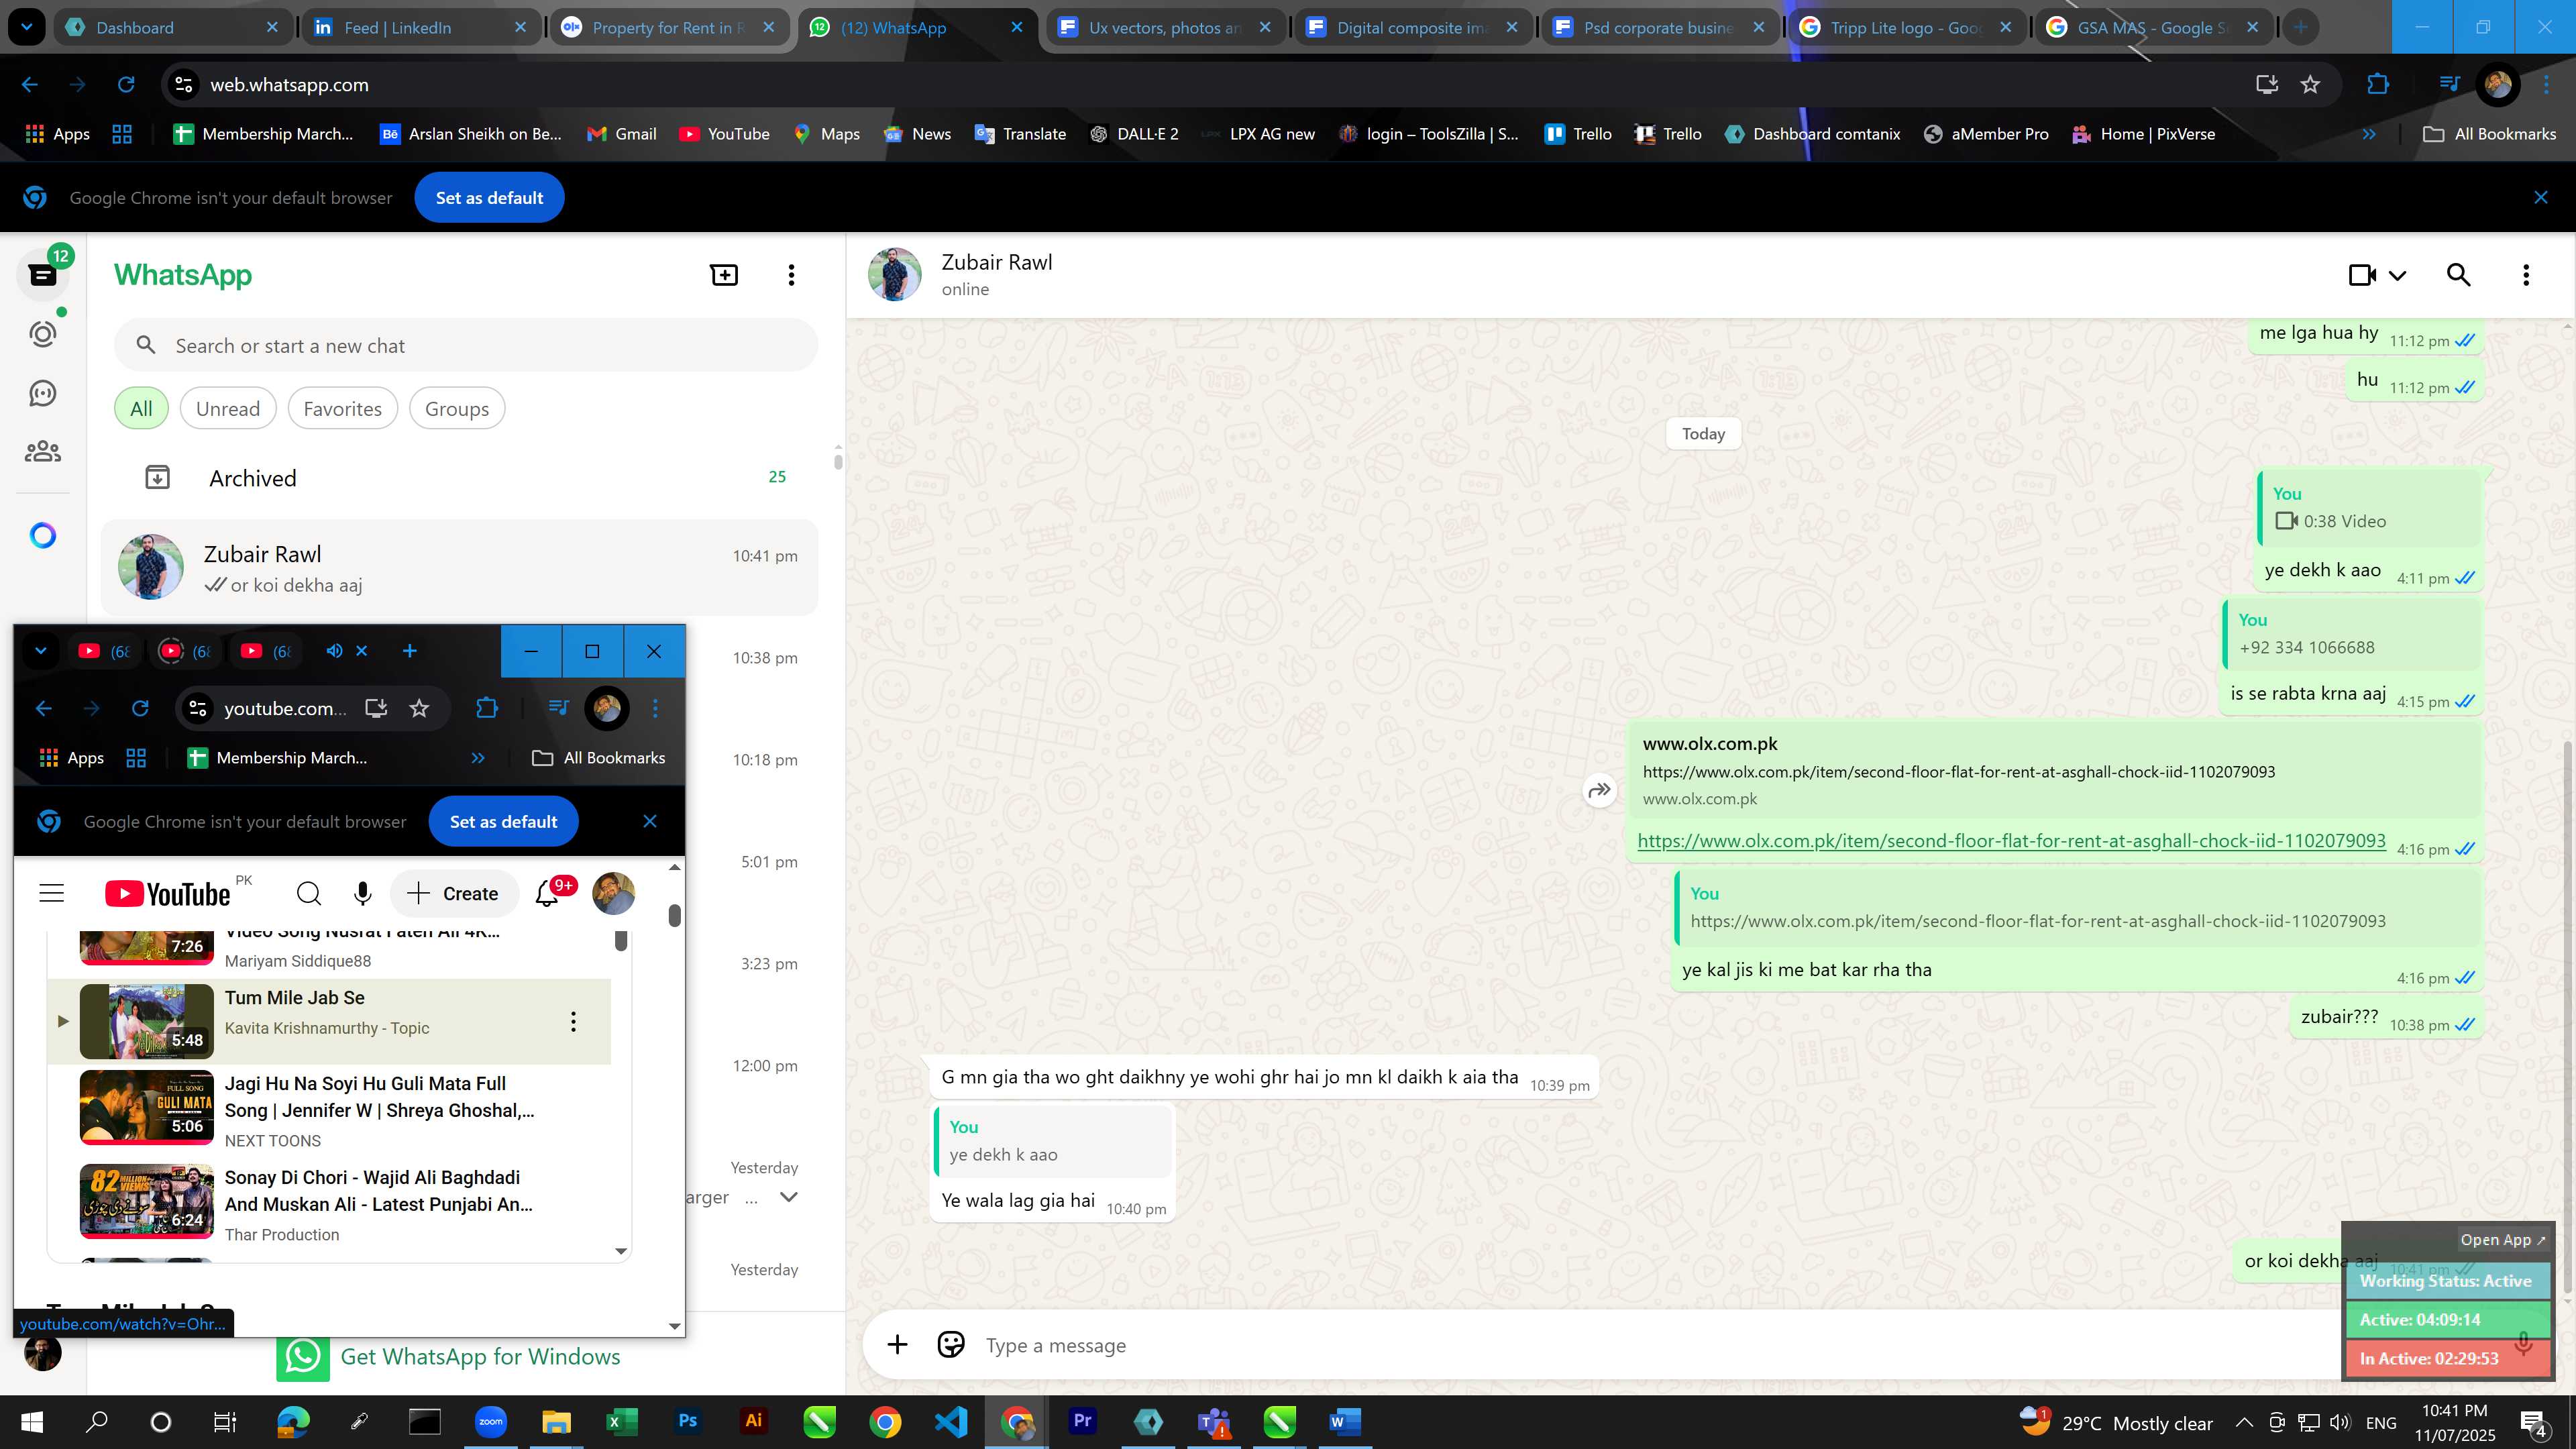The width and height of the screenshot is (2576, 1449).
Task: Open conversation menu three dots
Action: pos(2526,275)
